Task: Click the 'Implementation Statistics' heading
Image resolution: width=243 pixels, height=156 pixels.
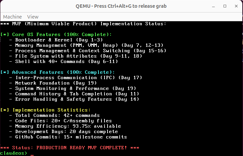Action: 45,110
